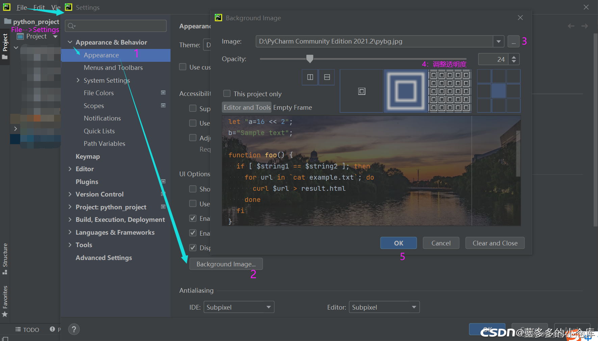The image size is (598, 341).
Task: Go forward in Settings navigation history
Action: coord(584,26)
